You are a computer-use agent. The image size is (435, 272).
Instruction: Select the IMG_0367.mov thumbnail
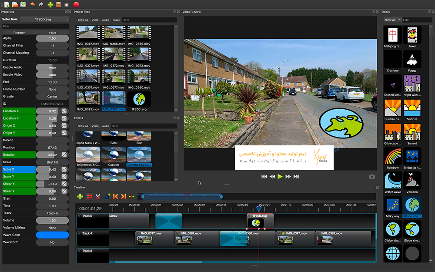[x=88, y=34]
